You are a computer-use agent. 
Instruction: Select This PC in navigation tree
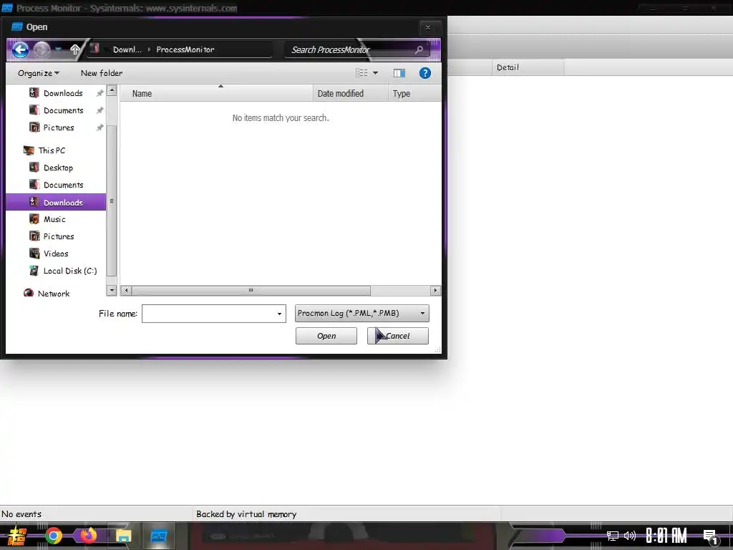[52, 150]
